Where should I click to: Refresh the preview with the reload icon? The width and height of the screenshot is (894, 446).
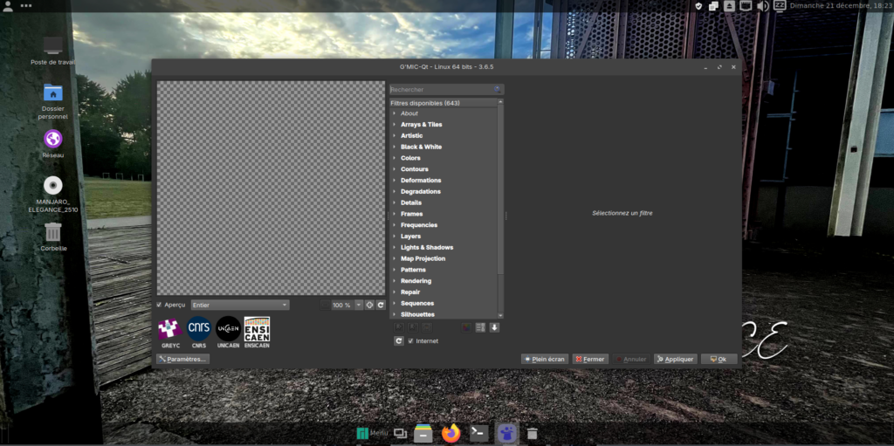[x=381, y=305]
